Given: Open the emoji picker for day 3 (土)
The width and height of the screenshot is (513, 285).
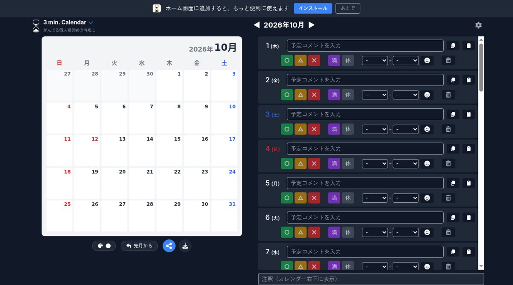Looking at the screenshot, I should [x=427, y=129].
